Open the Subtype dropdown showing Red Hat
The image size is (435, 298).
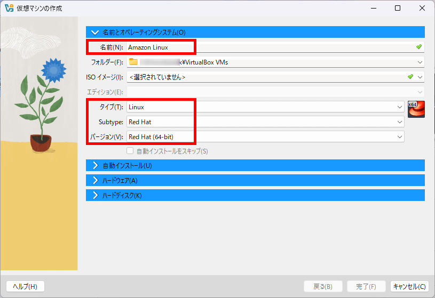265,122
